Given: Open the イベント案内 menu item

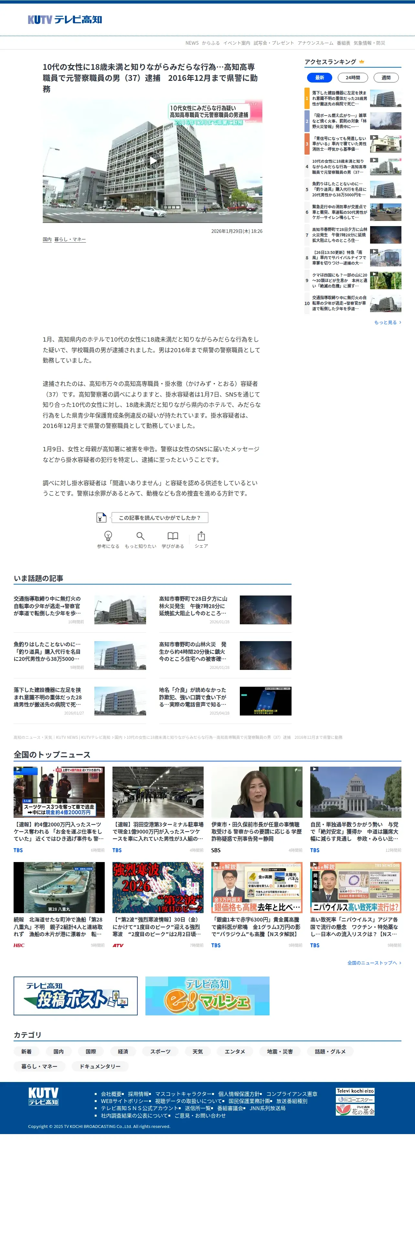Looking at the screenshot, I should click(x=237, y=43).
